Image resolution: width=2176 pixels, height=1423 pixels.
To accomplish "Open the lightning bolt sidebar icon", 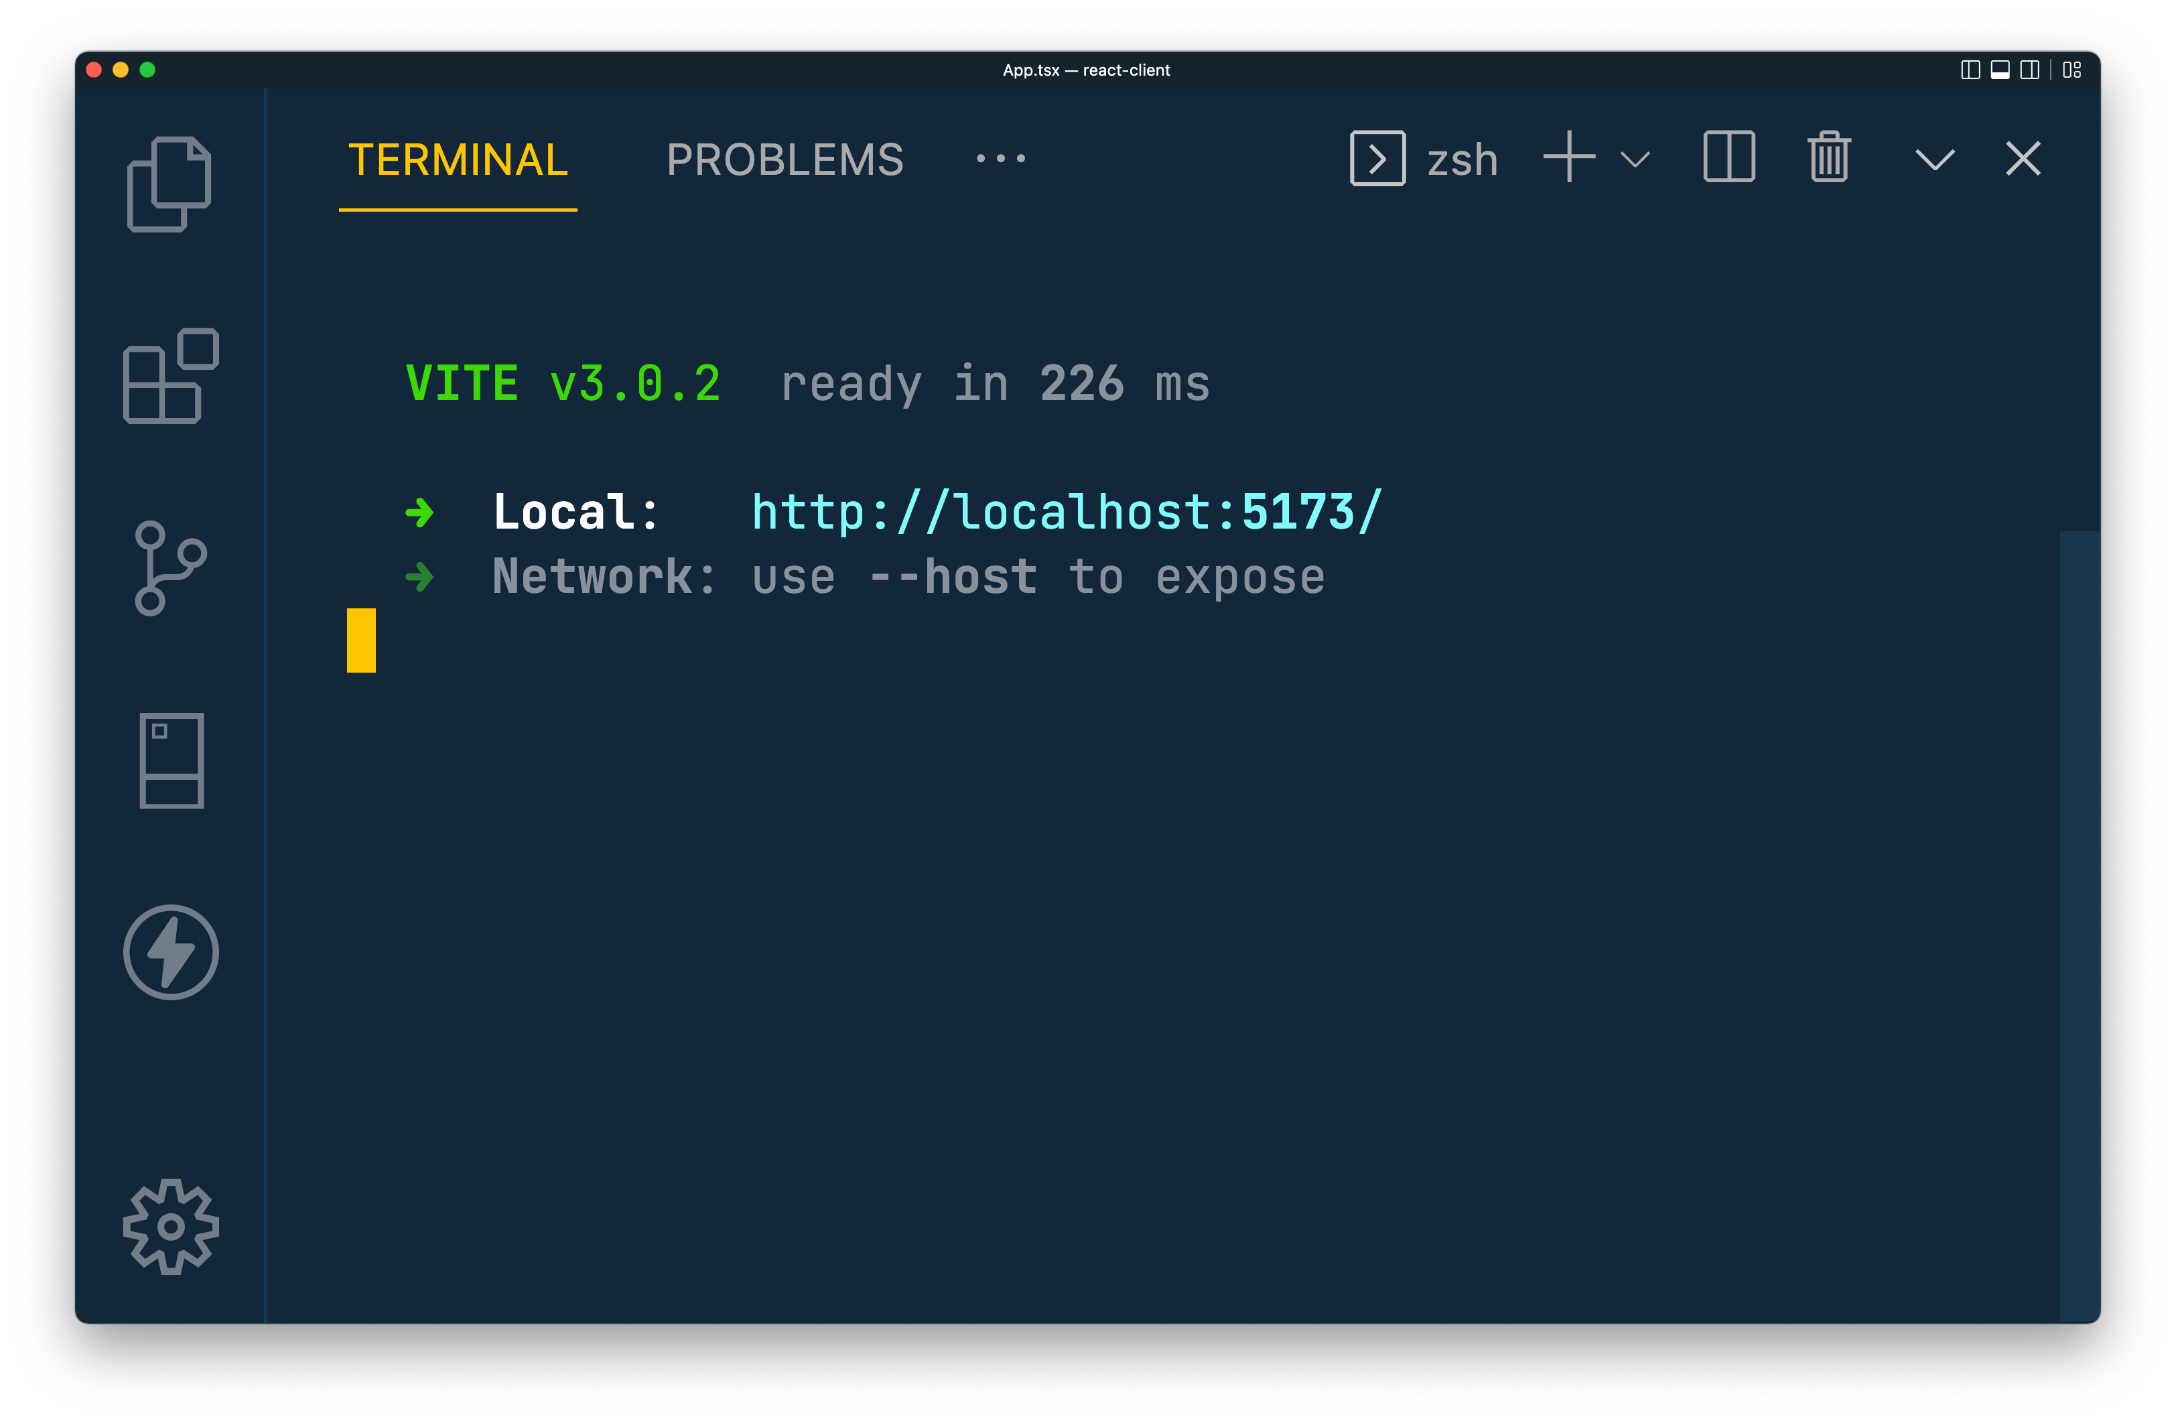I will coord(171,952).
